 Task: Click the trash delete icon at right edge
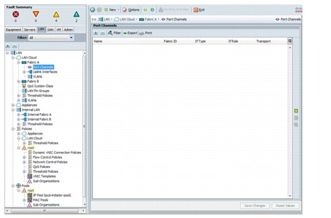click(296, 118)
